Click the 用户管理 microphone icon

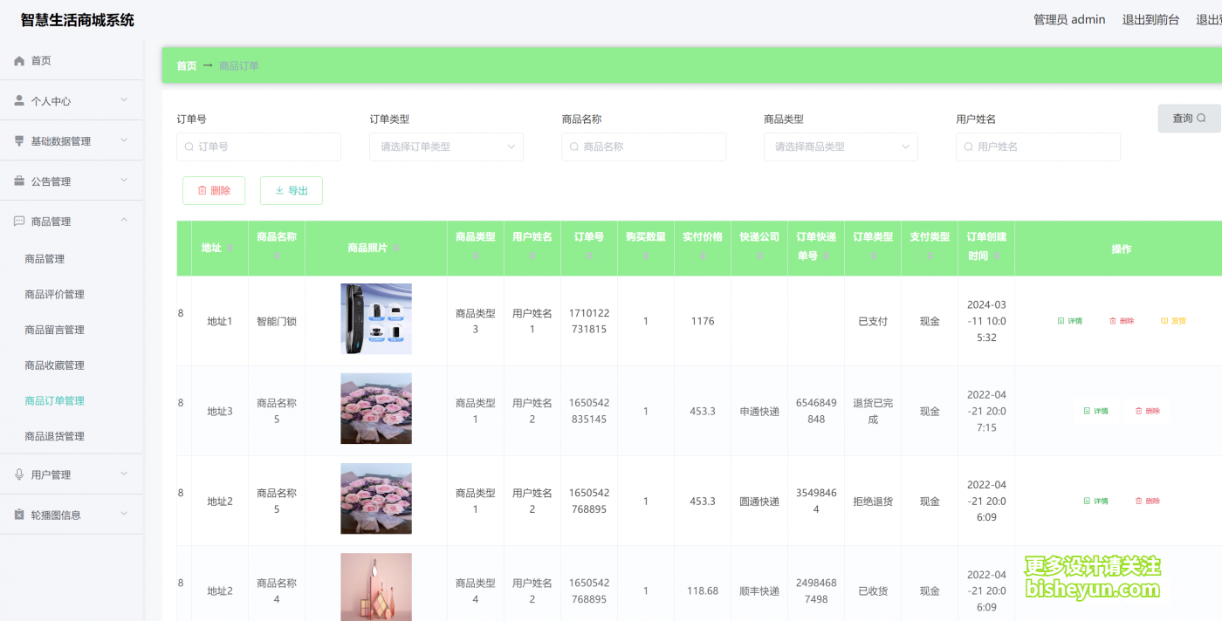18,474
